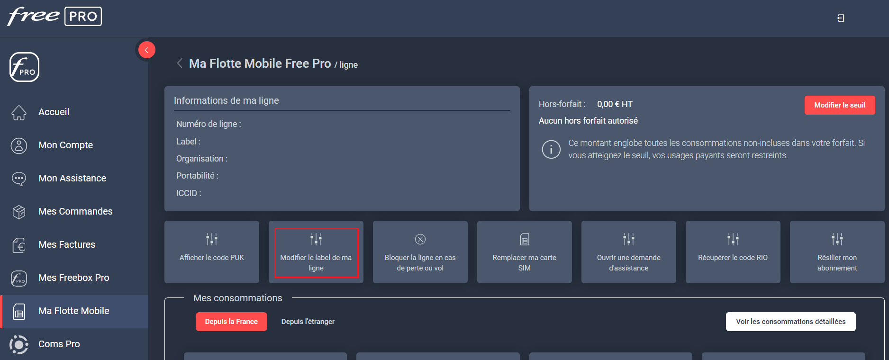Click Voir les consommations détaillées button
Viewport: 889px width, 360px height.
point(791,322)
